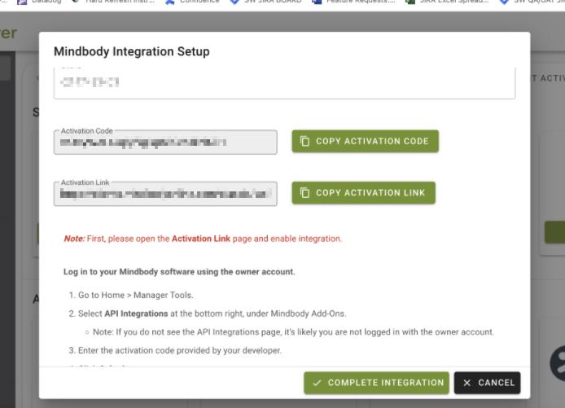
Task: Open the Datadog bookmark
Action: point(40,2)
